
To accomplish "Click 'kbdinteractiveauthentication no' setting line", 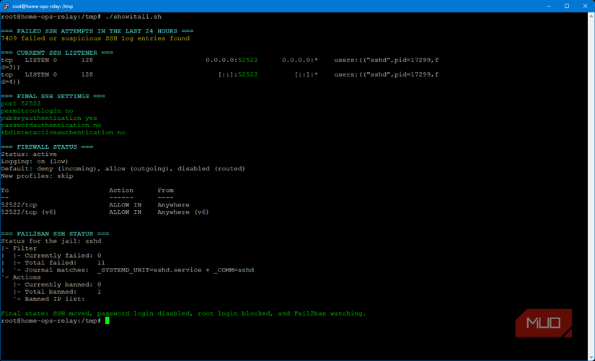I will pyautogui.click(x=63, y=133).
